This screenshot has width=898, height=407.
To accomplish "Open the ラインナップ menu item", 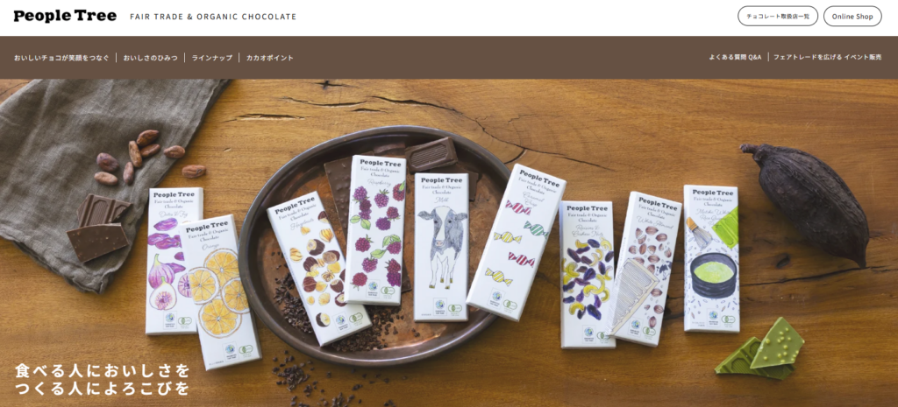I will 212,58.
